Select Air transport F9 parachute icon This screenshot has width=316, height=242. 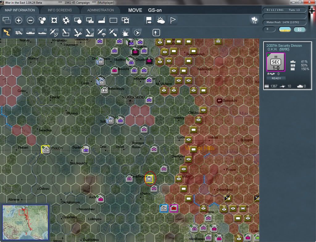(101, 32)
